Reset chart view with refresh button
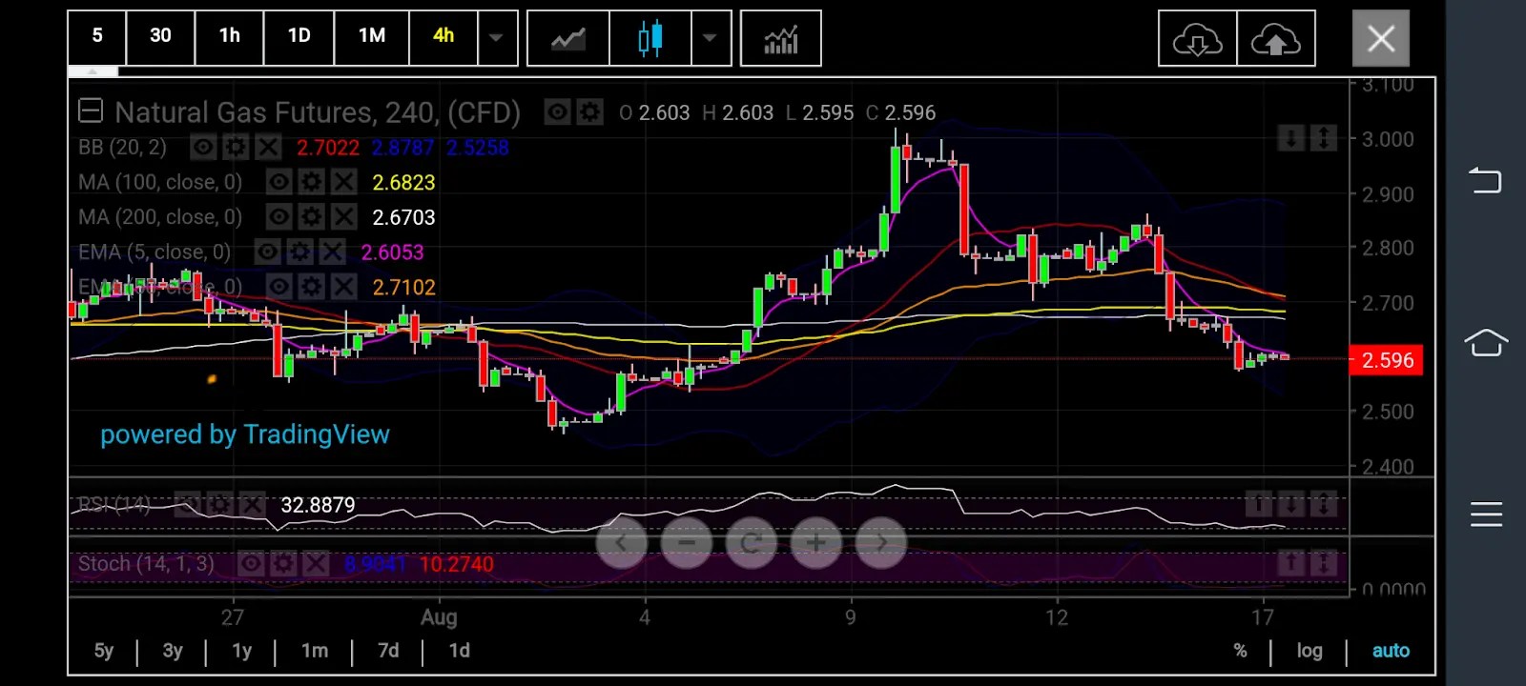This screenshot has width=1526, height=686. pyautogui.click(x=751, y=543)
